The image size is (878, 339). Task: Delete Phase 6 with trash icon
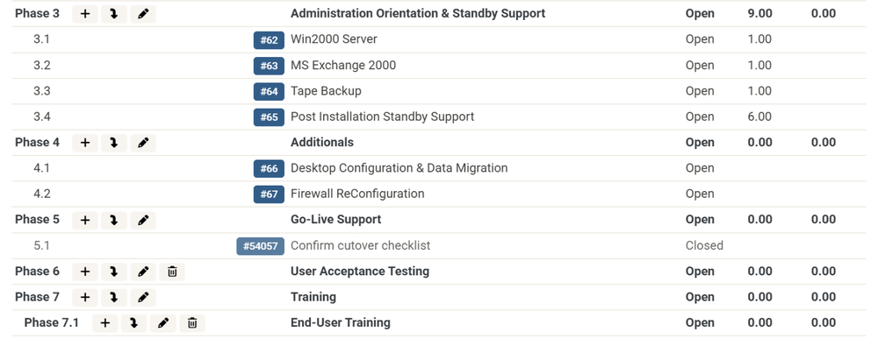pos(172,272)
